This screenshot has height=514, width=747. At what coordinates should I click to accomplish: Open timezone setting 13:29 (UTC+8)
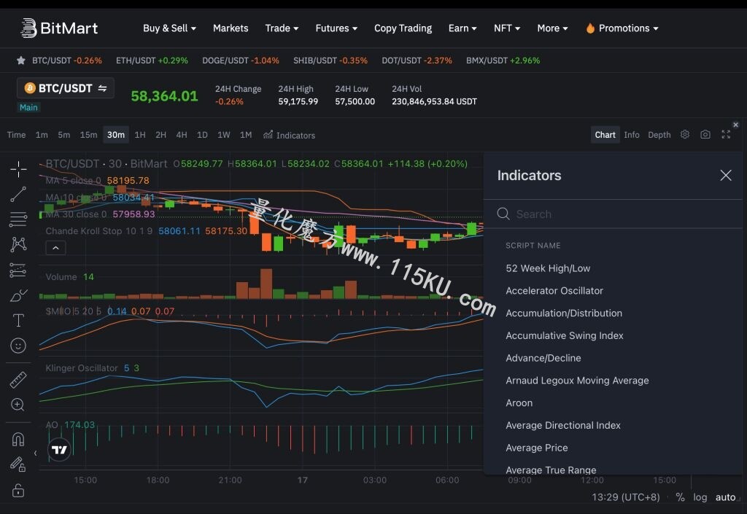pos(625,497)
